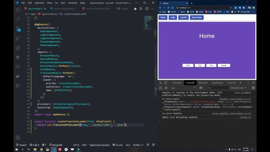Toggle the live expression eye icon

tap(201, 88)
